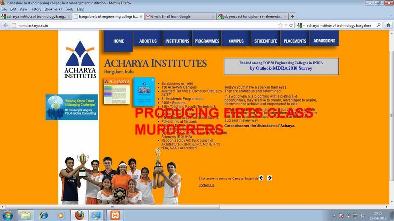
Task: Open the File menu
Action: click(4, 9)
